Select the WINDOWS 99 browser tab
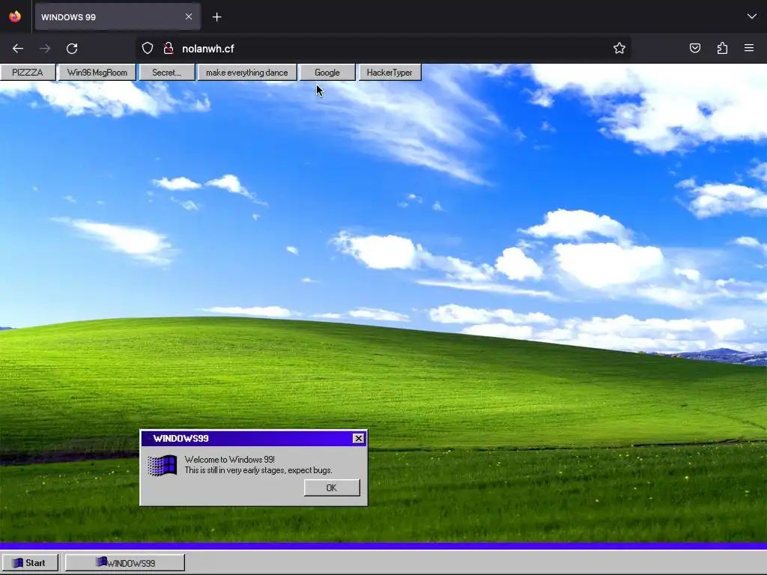This screenshot has height=575, width=767. coord(118,17)
